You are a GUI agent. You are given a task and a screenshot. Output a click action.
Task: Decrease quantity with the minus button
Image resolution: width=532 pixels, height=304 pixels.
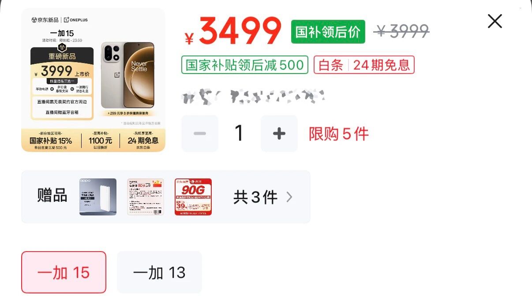click(200, 133)
